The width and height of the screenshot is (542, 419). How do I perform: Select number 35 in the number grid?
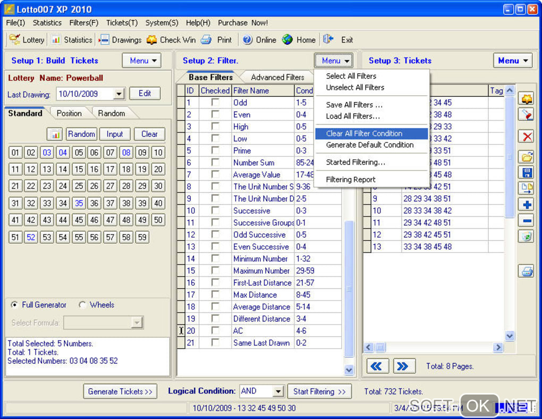(79, 203)
